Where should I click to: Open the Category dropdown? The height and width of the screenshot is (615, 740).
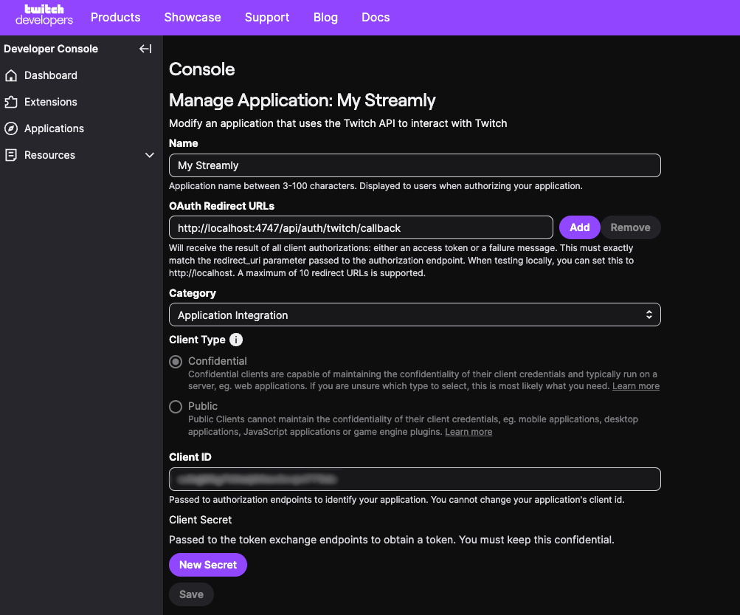(x=415, y=315)
